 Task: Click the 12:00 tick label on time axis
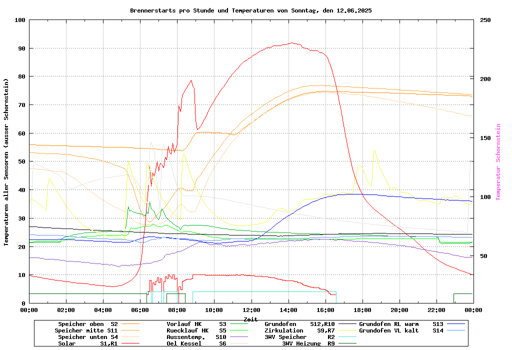click(251, 310)
